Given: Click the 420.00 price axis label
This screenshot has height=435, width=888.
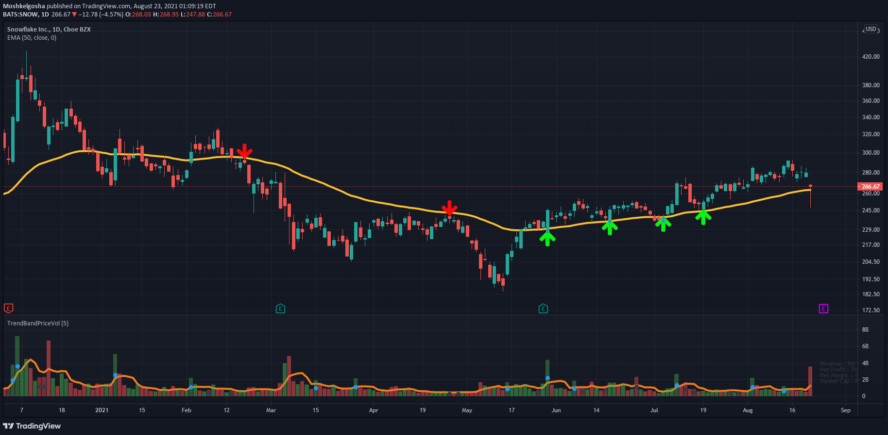Looking at the screenshot, I should (x=871, y=57).
